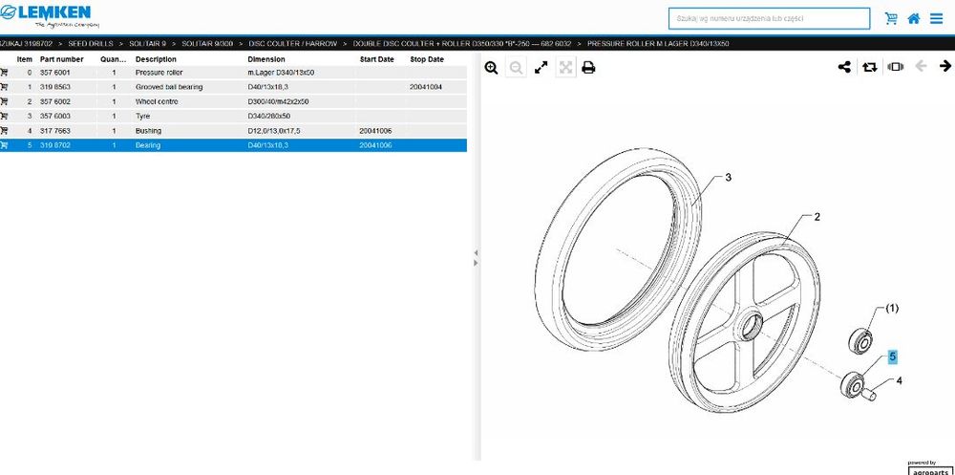The height and width of the screenshot is (475, 955).
Task: Select the Pressure roller row
Action: (x=233, y=72)
